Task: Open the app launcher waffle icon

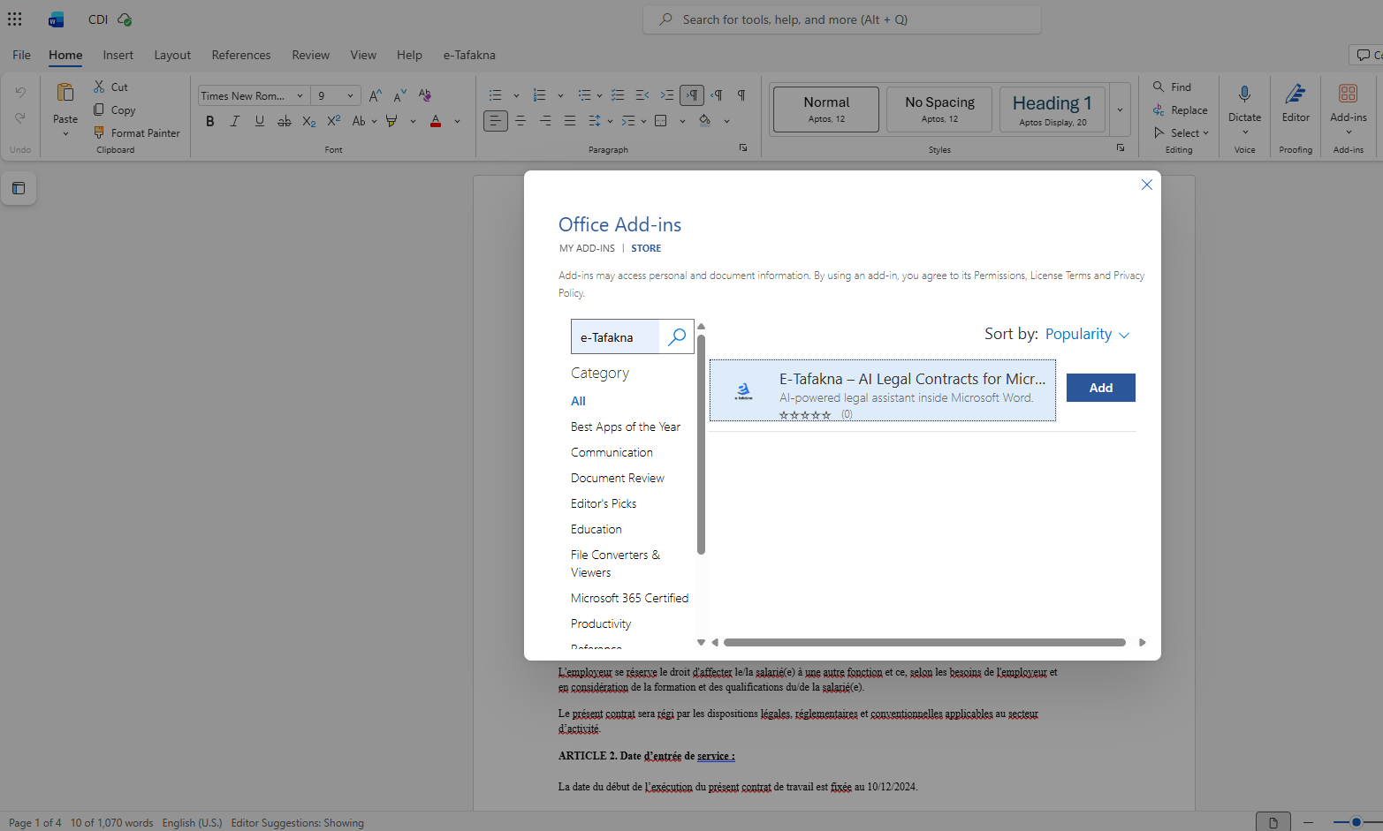Action: pos(15,19)
